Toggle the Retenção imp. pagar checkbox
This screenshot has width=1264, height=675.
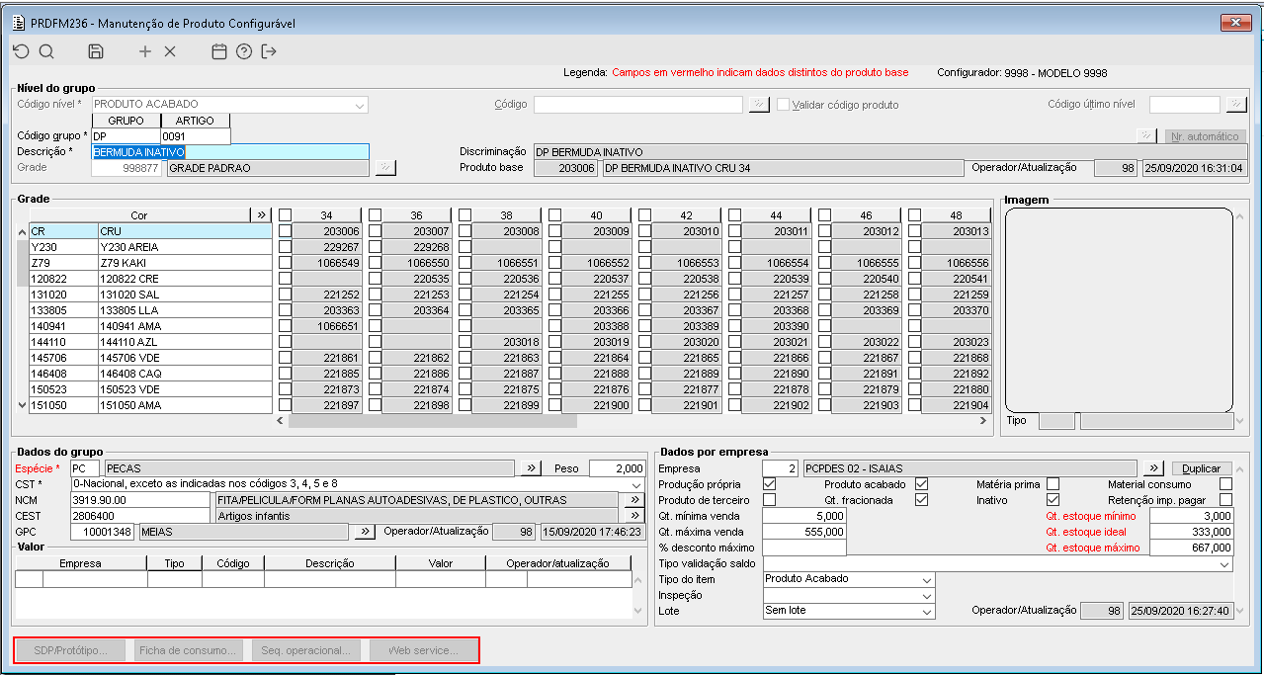(1225, 500)
